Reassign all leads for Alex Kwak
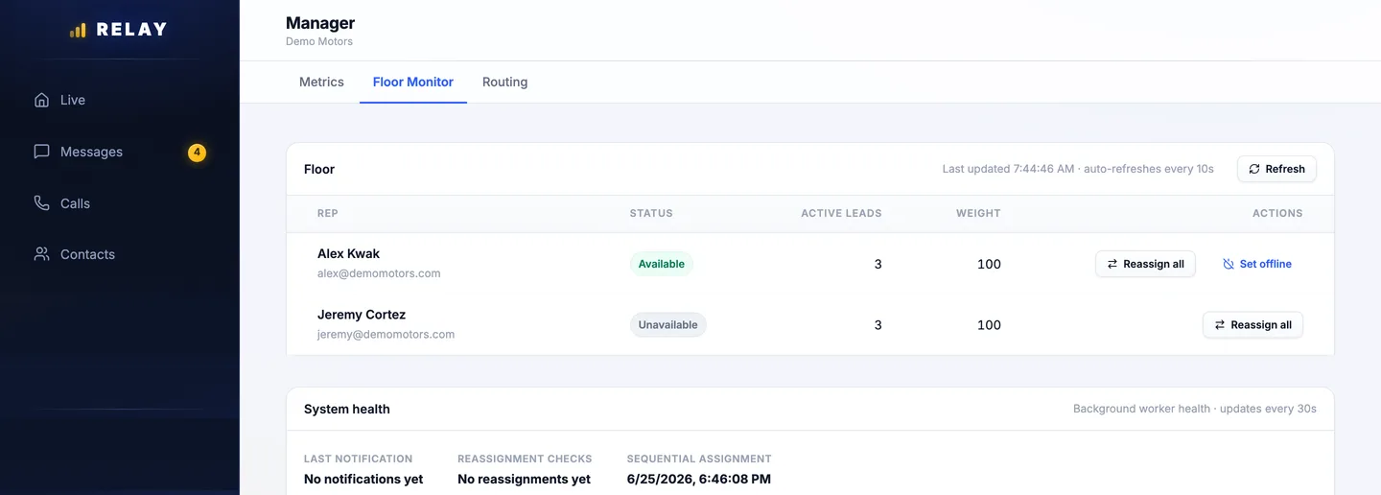1381x495 pixels. pos(1145,264)
